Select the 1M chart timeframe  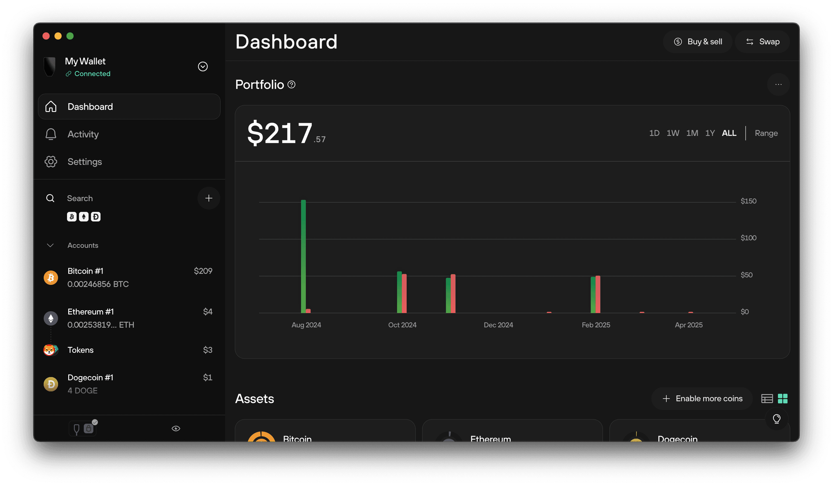click(692, 133)
